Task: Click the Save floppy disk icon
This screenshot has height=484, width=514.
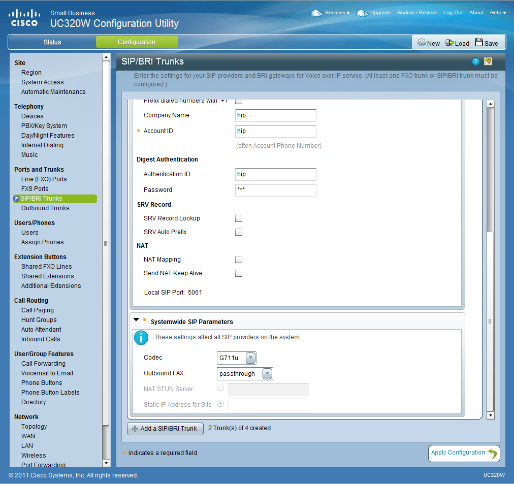Action: tap(479, 43)
